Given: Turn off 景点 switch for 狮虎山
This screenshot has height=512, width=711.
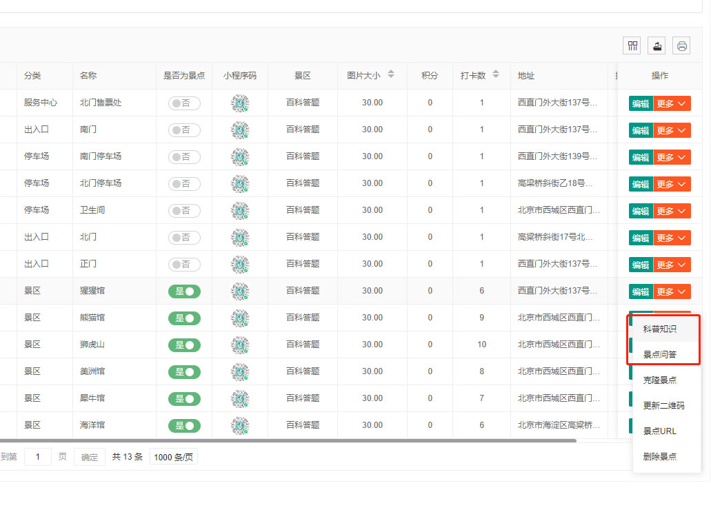Looking at the screenshot, I should [x=184, y=345].
